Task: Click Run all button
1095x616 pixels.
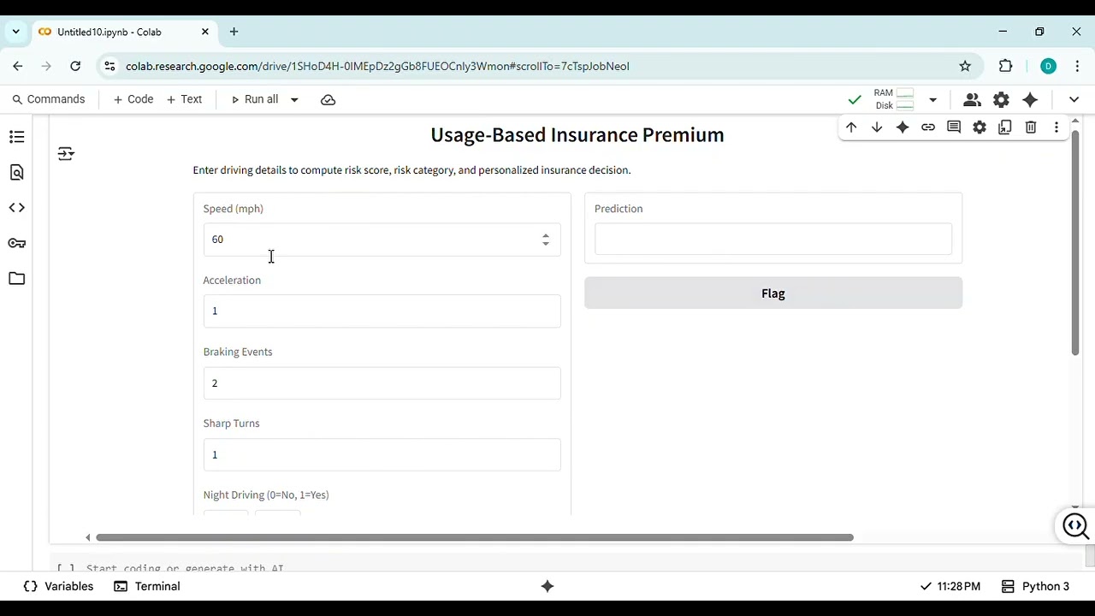Action: pos(254,99)
